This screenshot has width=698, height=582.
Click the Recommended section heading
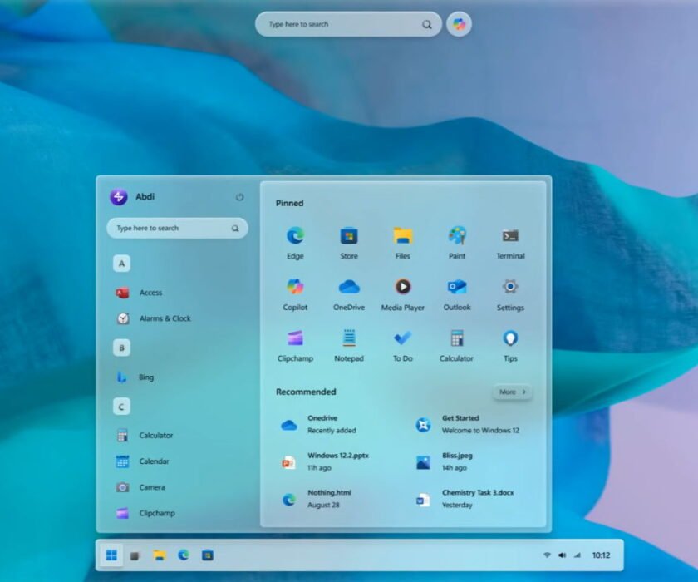306,392
